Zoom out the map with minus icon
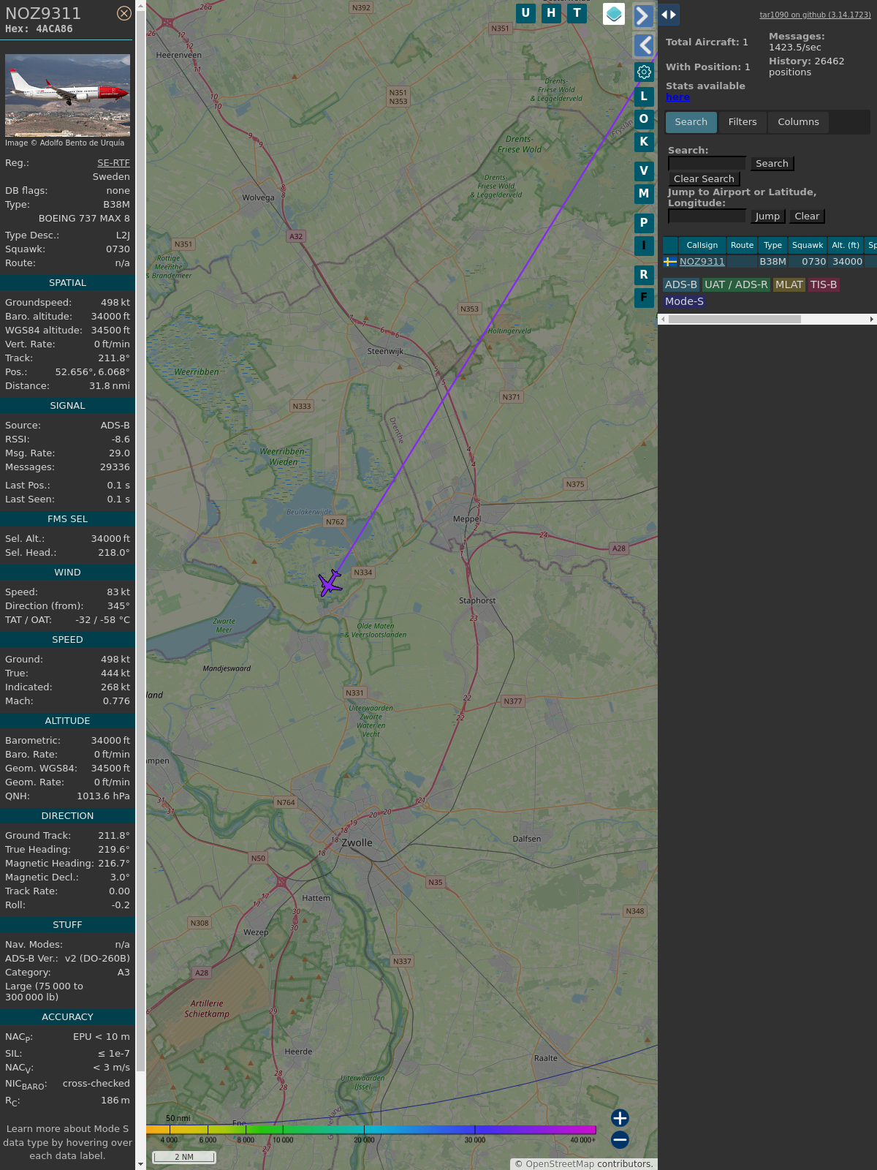The width and height of the screenshot is (877, 1170). [620, 1139]
